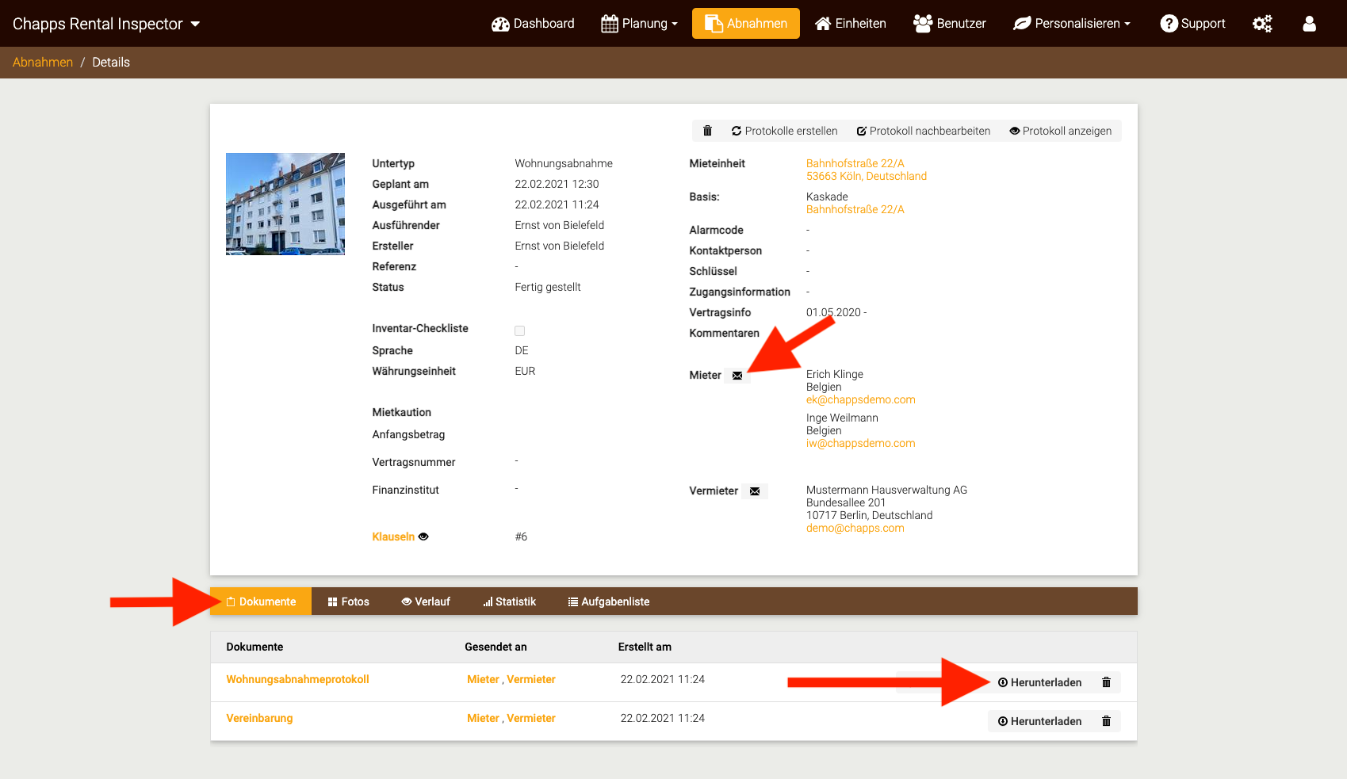
Task: Open the Chapps Rental Inspector dropdown
Action: point(106,24)
